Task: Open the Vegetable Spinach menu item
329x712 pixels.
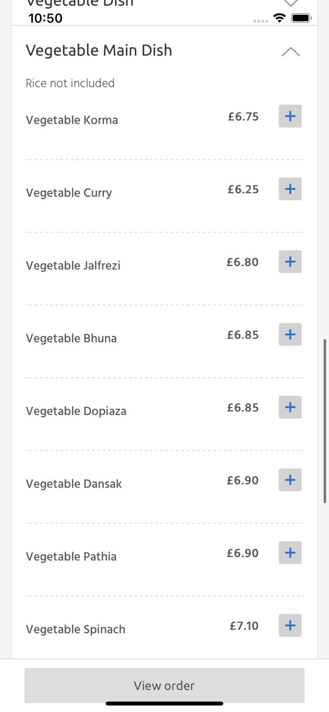Action: [x=75, y=629]
